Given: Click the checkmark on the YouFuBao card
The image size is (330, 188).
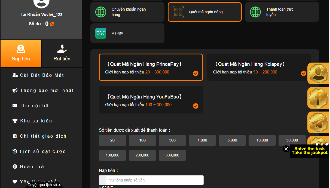Looking at the screenshot, I should (x=196, y=106).
